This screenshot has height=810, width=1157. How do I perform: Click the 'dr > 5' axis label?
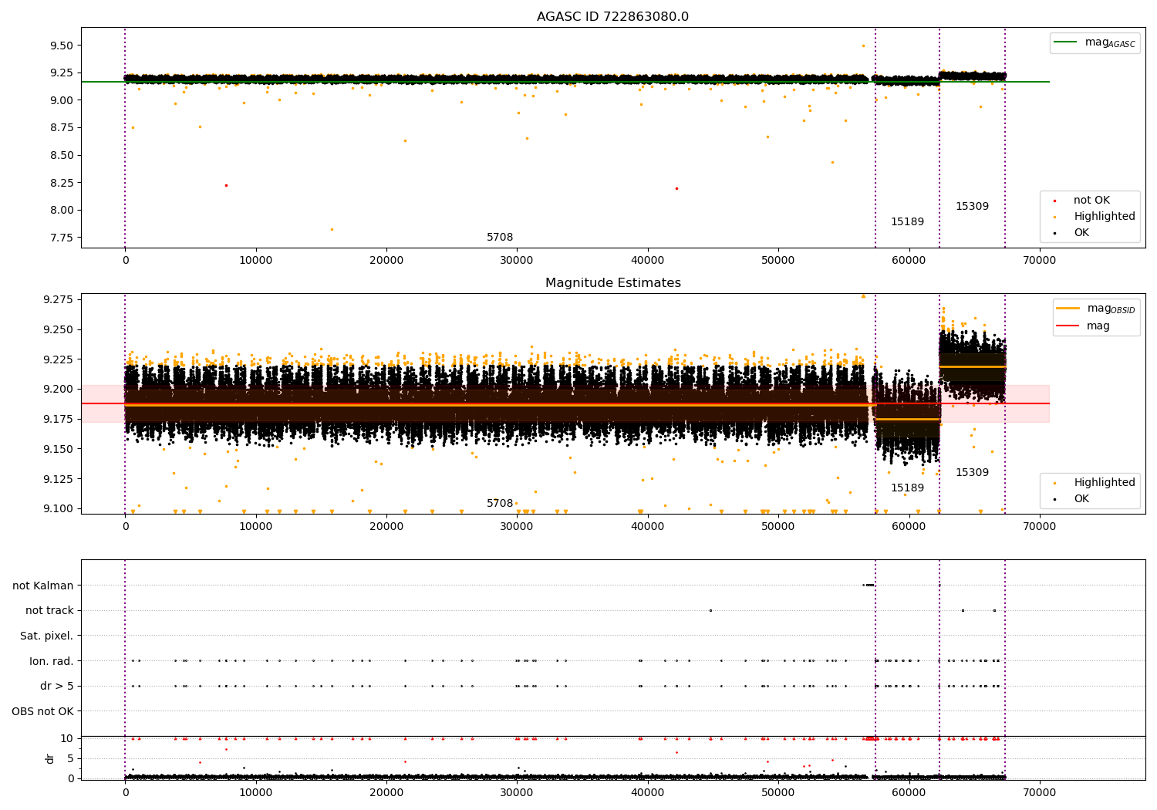tap(57, 687)
